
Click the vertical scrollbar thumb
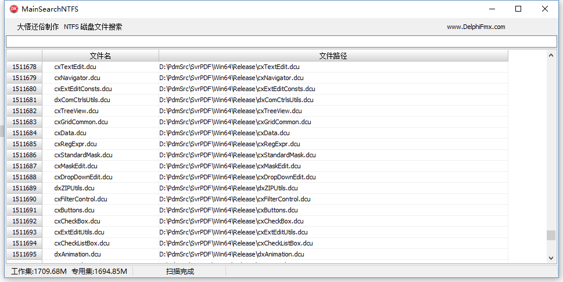click(551, 235)
